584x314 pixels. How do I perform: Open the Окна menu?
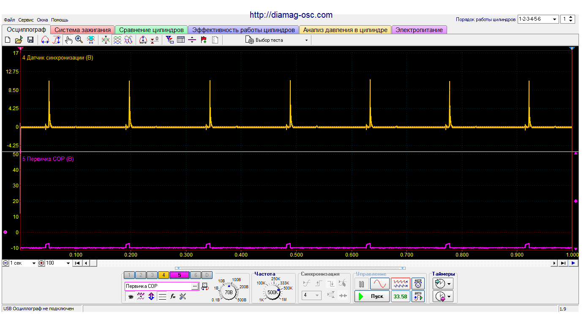tap(42, 20)
